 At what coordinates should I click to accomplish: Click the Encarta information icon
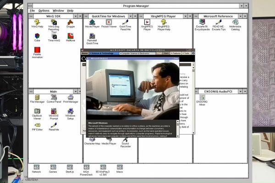pyautogui.click(x=193, y=53)
